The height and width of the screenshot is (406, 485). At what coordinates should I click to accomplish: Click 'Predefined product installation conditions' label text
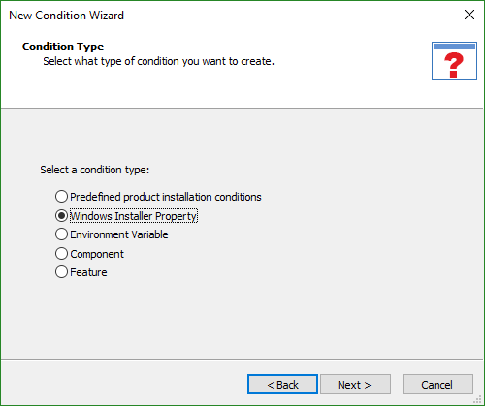[166, 197]
